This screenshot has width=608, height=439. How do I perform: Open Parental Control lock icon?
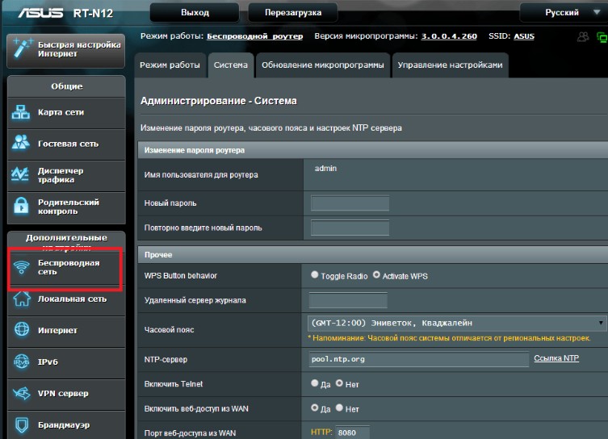(x=22, y=207)
